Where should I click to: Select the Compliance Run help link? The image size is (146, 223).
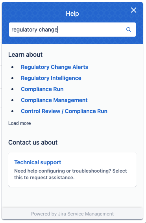point(42,89)
